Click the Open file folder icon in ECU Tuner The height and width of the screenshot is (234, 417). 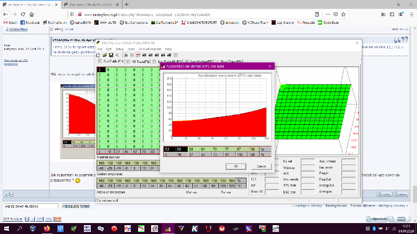[x=105, y=55]
